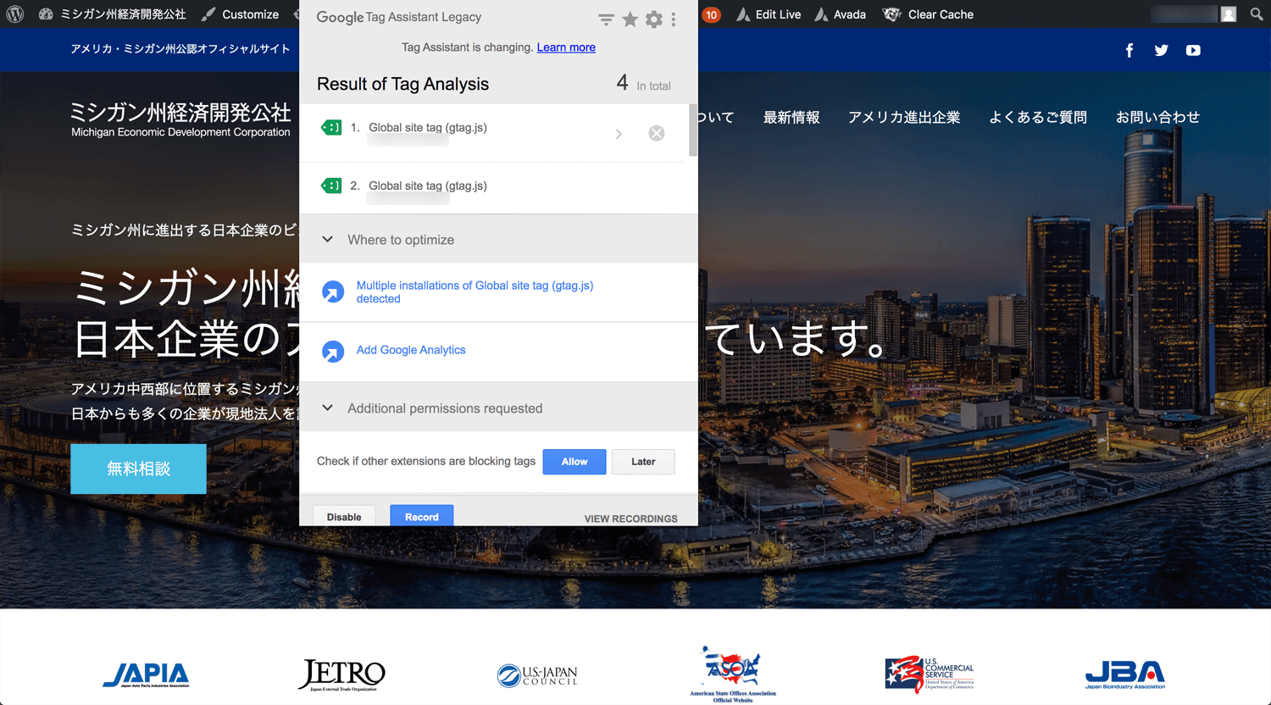
Task: Click the JETRO logo
Action: (x=342, y=674)
